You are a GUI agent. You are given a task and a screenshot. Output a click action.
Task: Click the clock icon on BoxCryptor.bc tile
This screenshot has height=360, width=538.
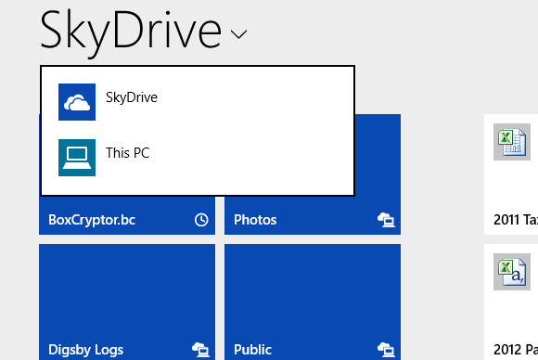coord(201,220)
